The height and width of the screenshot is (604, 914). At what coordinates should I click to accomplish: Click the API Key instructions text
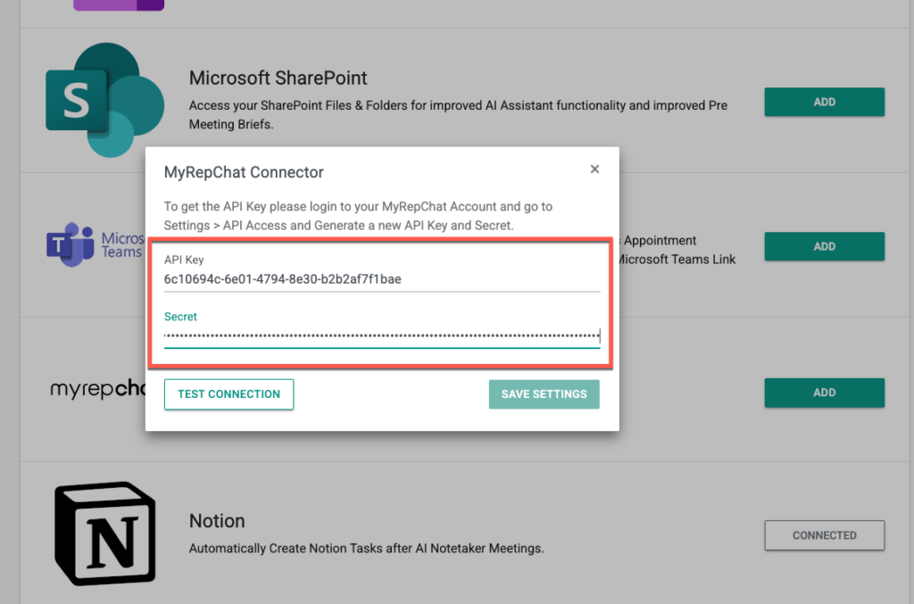tap(357, 216)
